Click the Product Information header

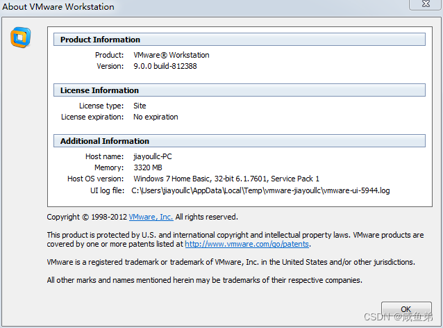(x=240, y=40)
